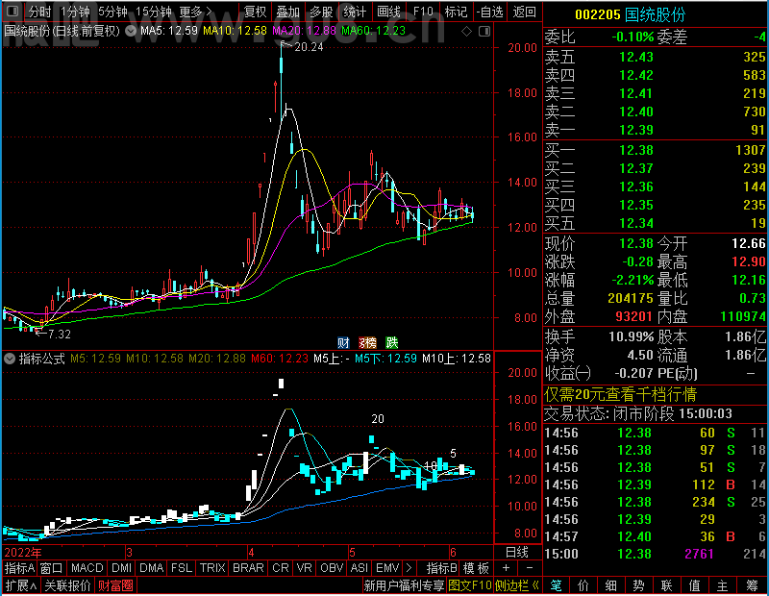Show more indicators with the arrow
The image size is (769, 596).
[409, 568]
